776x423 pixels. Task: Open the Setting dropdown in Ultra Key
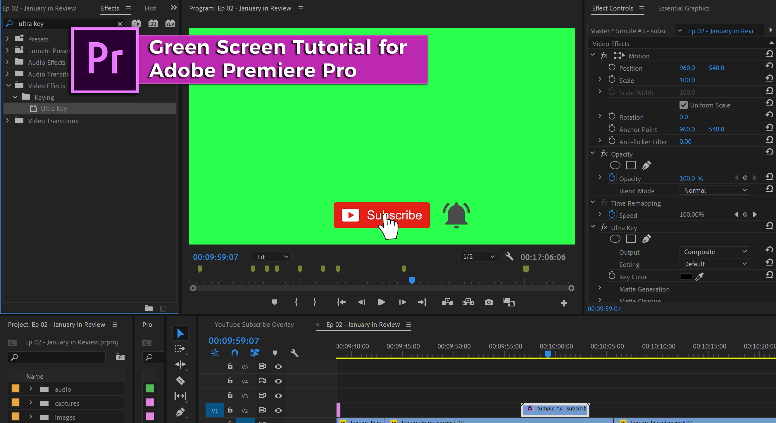point(714,264)
